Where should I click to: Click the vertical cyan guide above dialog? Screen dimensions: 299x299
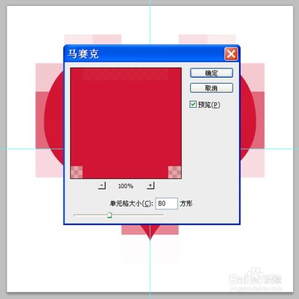tap(150, 22)
